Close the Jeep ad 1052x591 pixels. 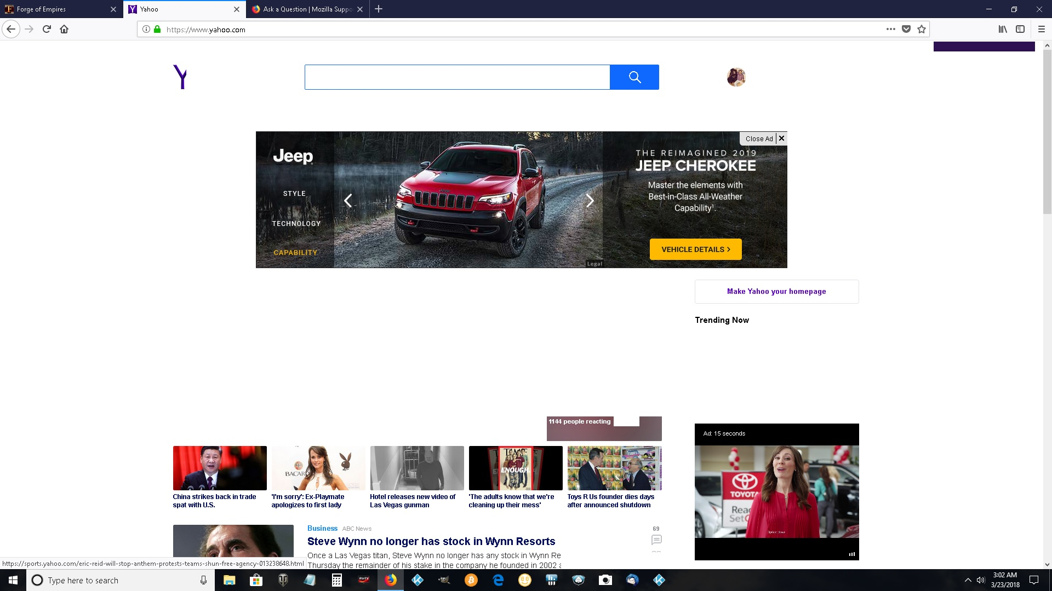point(763,138)
